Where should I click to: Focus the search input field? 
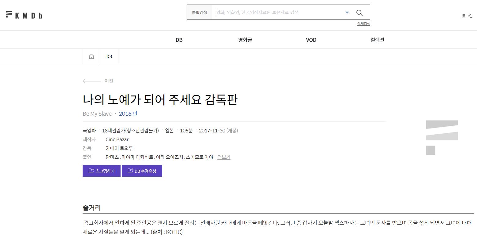278,13
